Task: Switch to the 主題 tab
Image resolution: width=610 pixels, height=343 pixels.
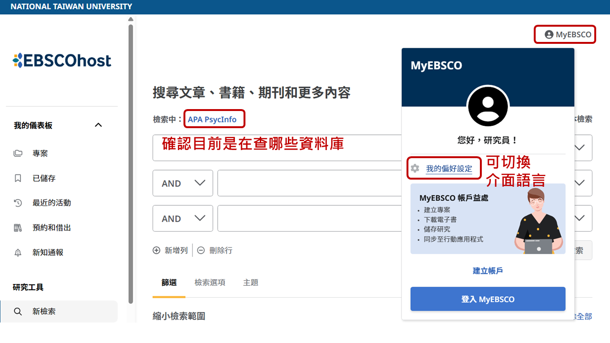Action: (x=251, y=282)
